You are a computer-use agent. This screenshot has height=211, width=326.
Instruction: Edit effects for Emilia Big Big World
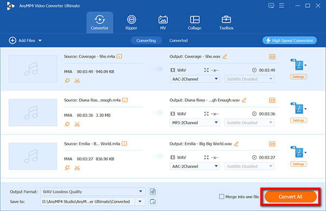point(67,168)
